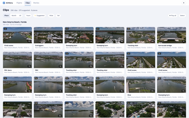The width and height of the screenshot is (189, 118).
Task: Click the 7s duration badge on barracuda bridge
Action: (184, 42)
